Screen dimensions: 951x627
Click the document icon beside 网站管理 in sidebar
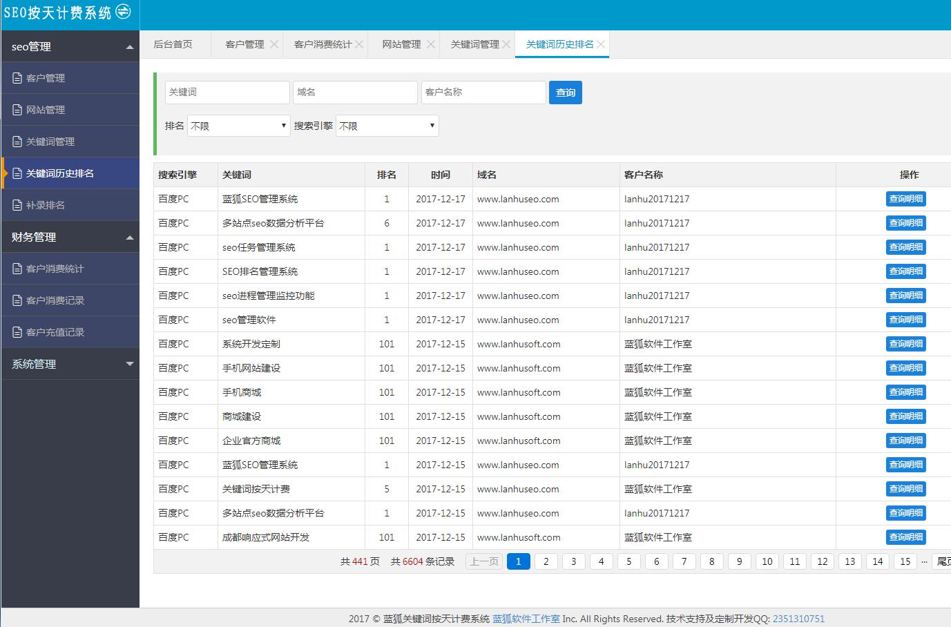coord(17,110)
